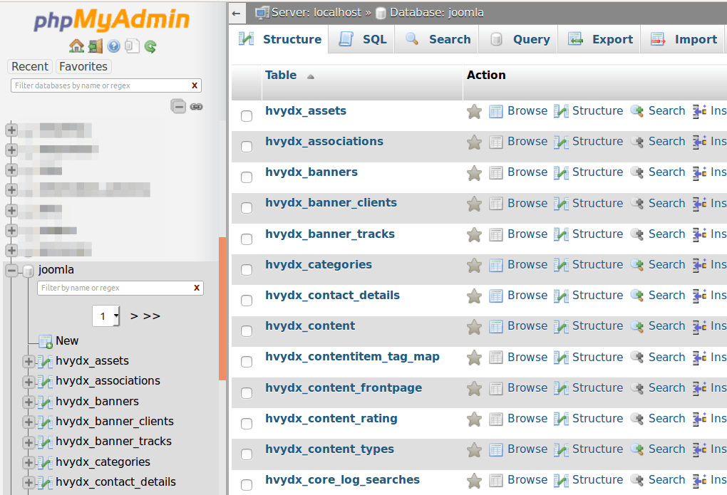
Task: Star hvydx_content_types table
Action: pos(474,449)
